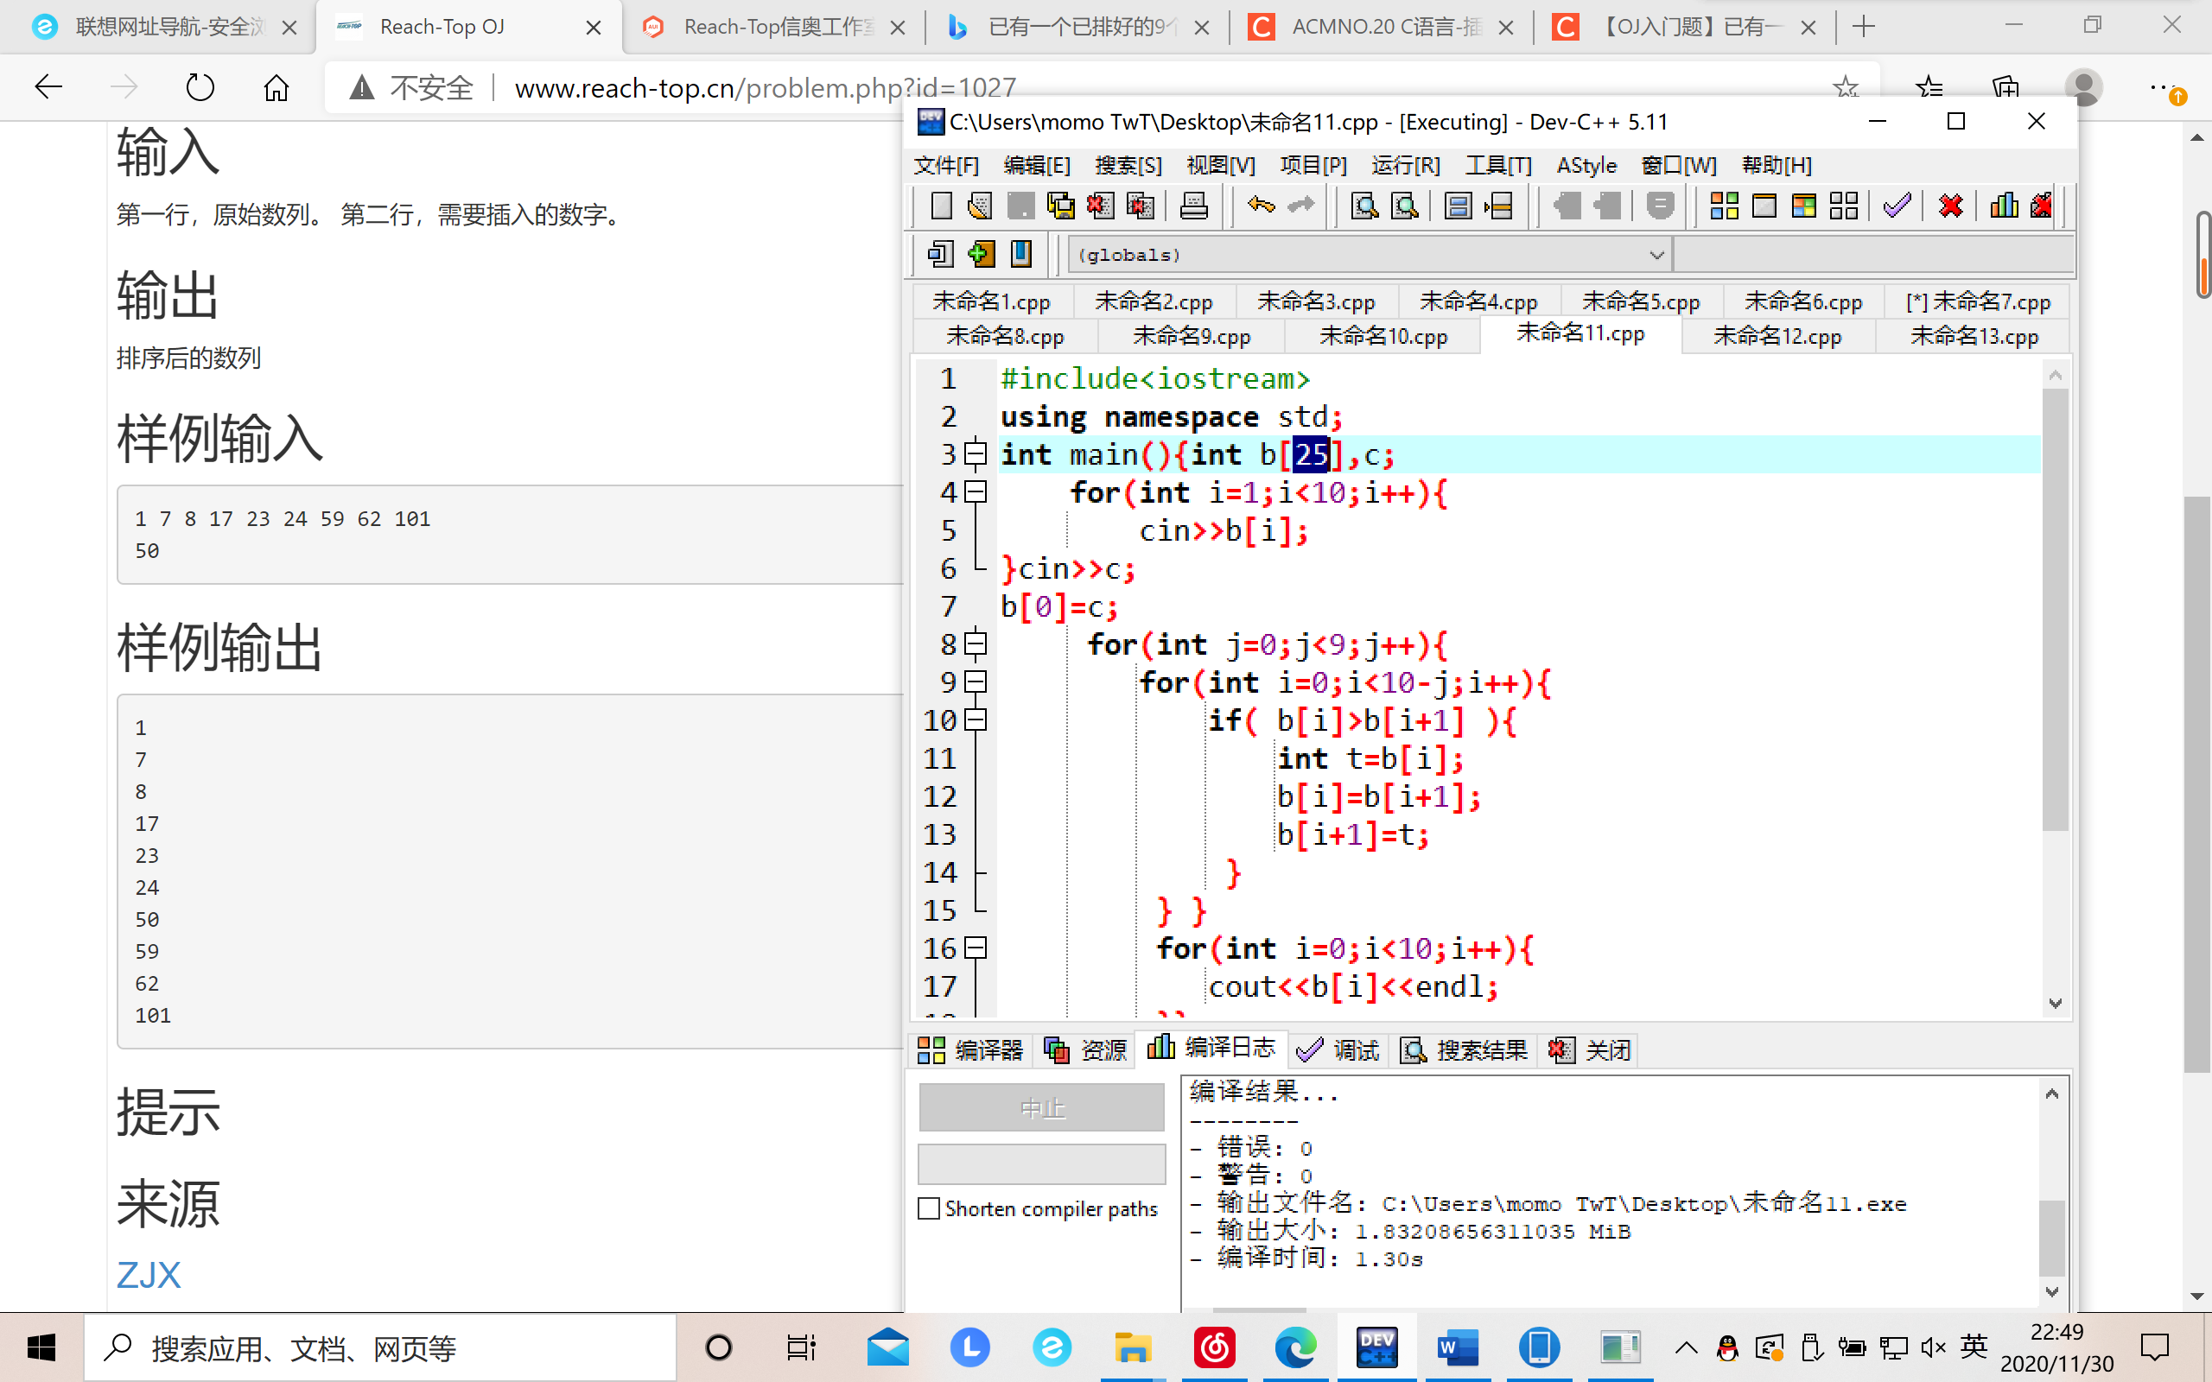Click the code editor scroll-down arrow
2212x1382 pixels.
[2055, 1004]
